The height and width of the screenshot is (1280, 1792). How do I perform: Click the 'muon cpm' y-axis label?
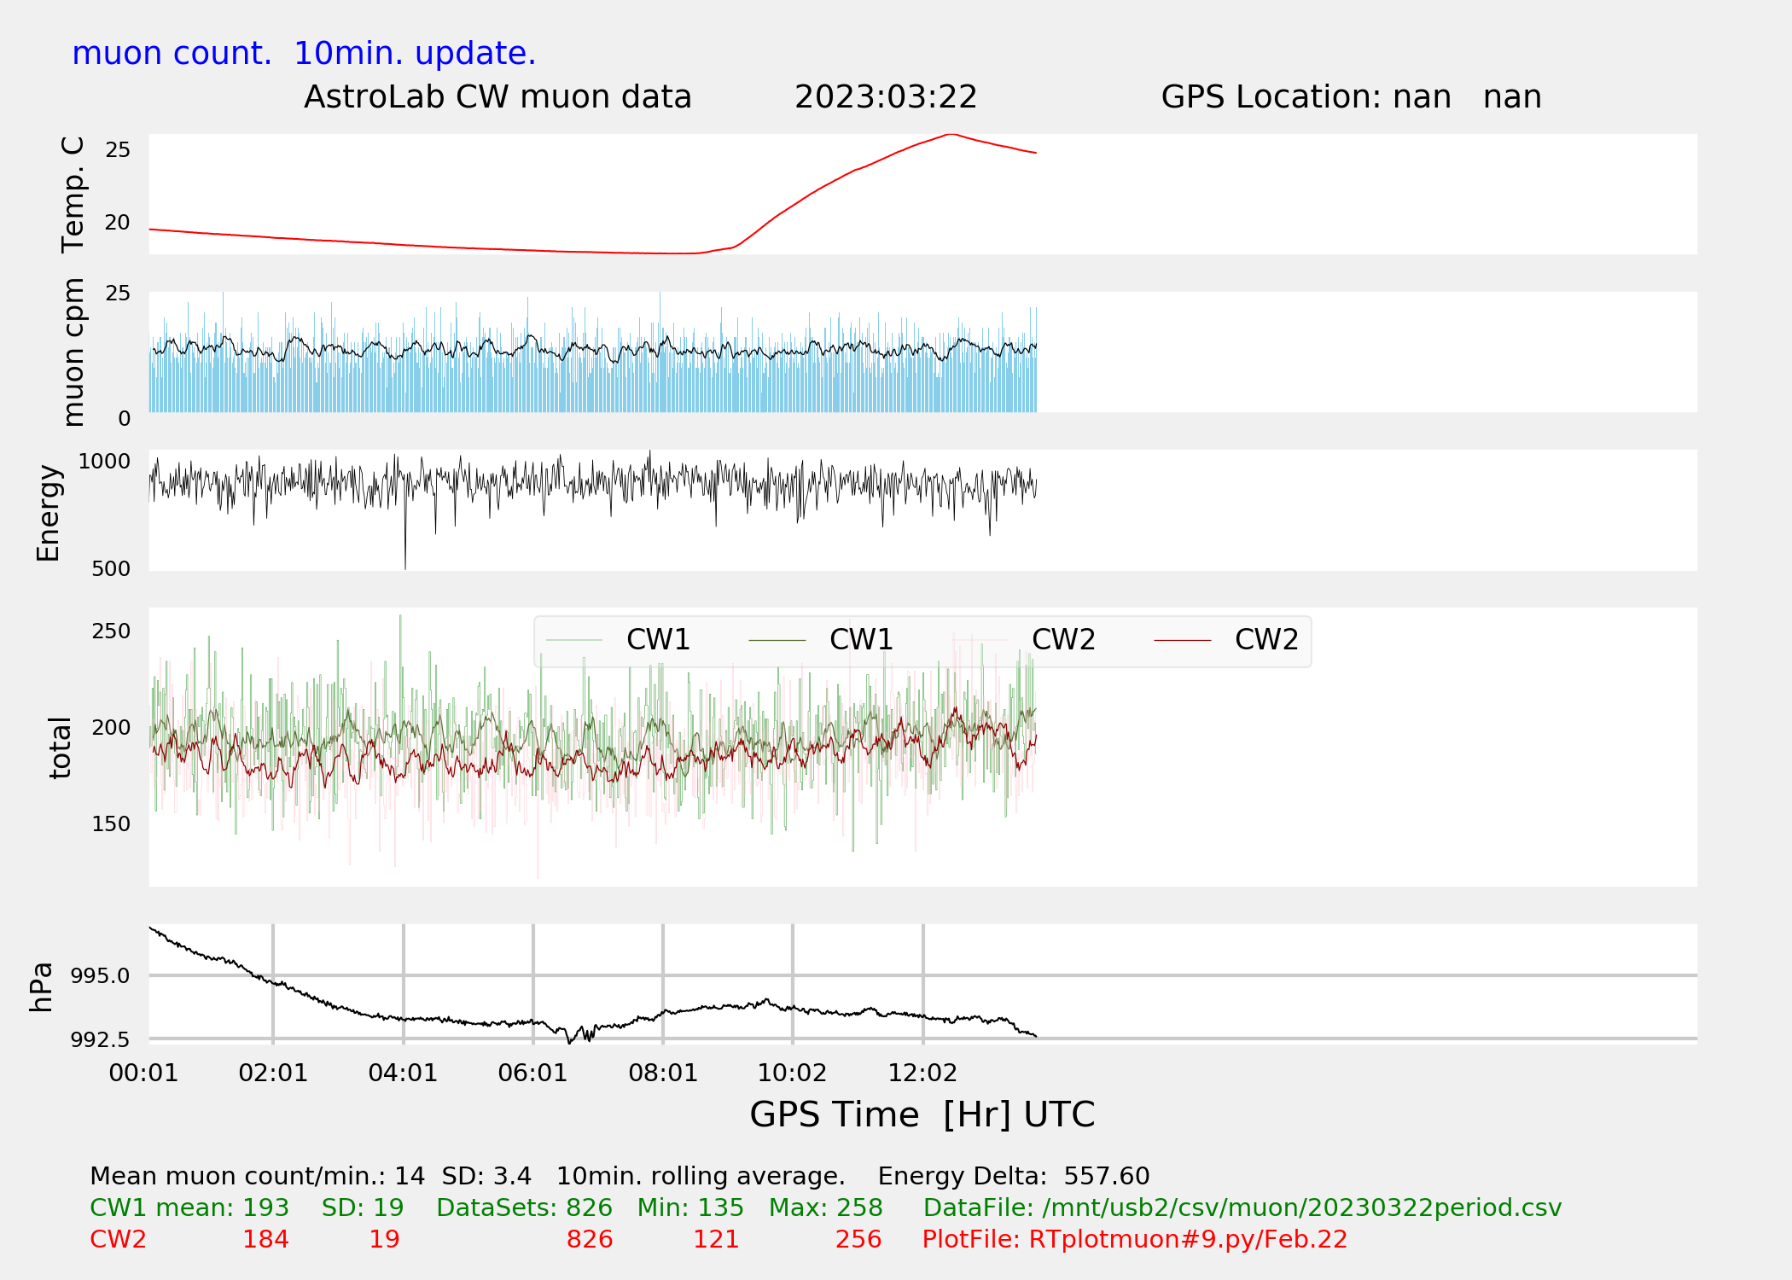(73, 352)
